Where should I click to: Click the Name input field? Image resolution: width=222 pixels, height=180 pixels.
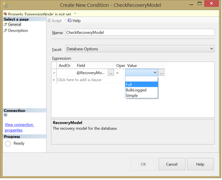[x=140, y=32]
